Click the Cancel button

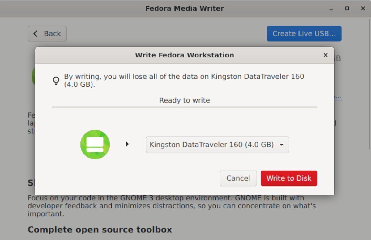238,178
